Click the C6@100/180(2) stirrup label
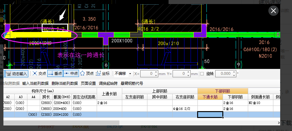 click(x=260, y=50)
